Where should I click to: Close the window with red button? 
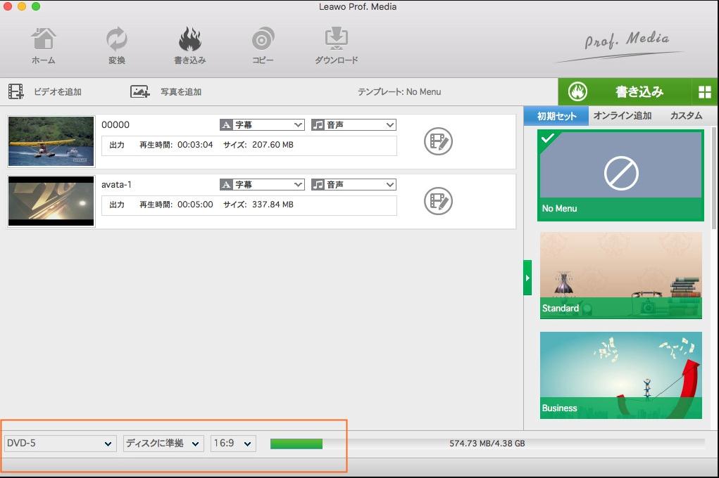8,6
